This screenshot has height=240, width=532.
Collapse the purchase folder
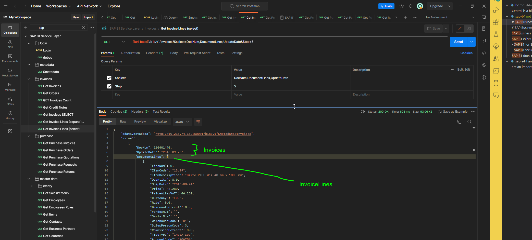[x=29, y=136]
